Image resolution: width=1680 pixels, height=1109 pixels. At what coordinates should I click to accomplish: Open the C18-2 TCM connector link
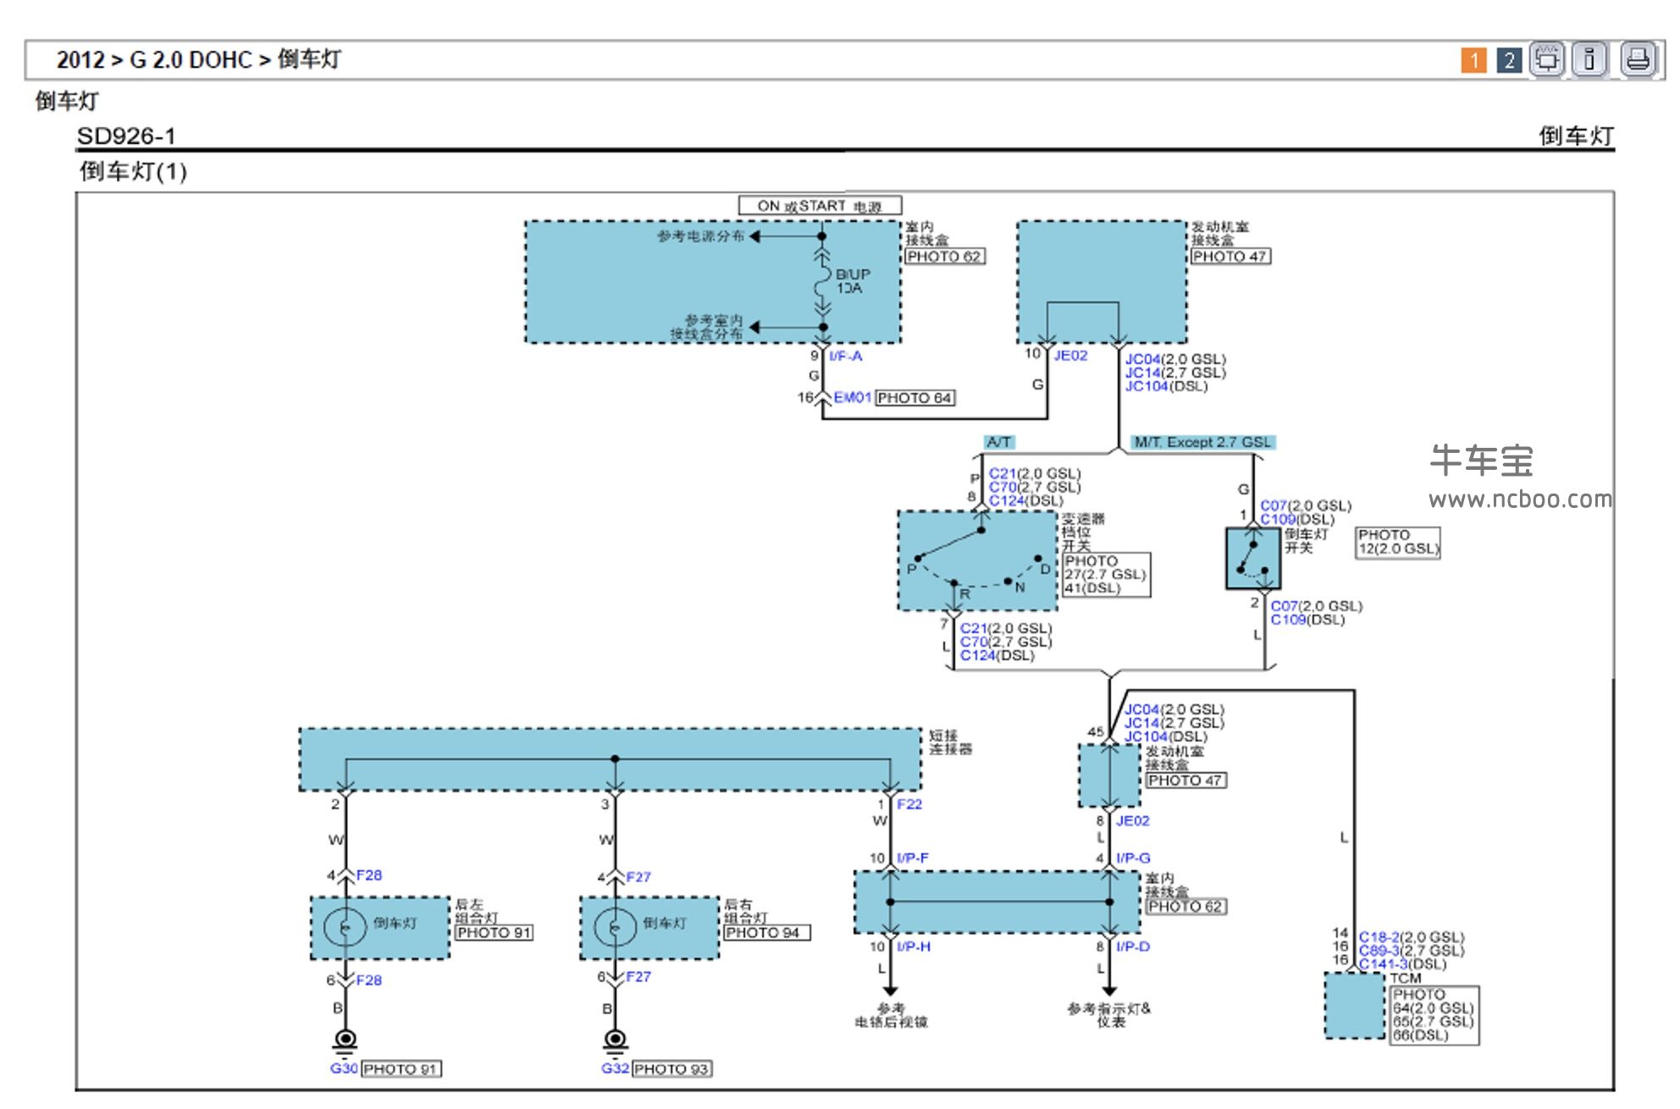(1379, 938)
